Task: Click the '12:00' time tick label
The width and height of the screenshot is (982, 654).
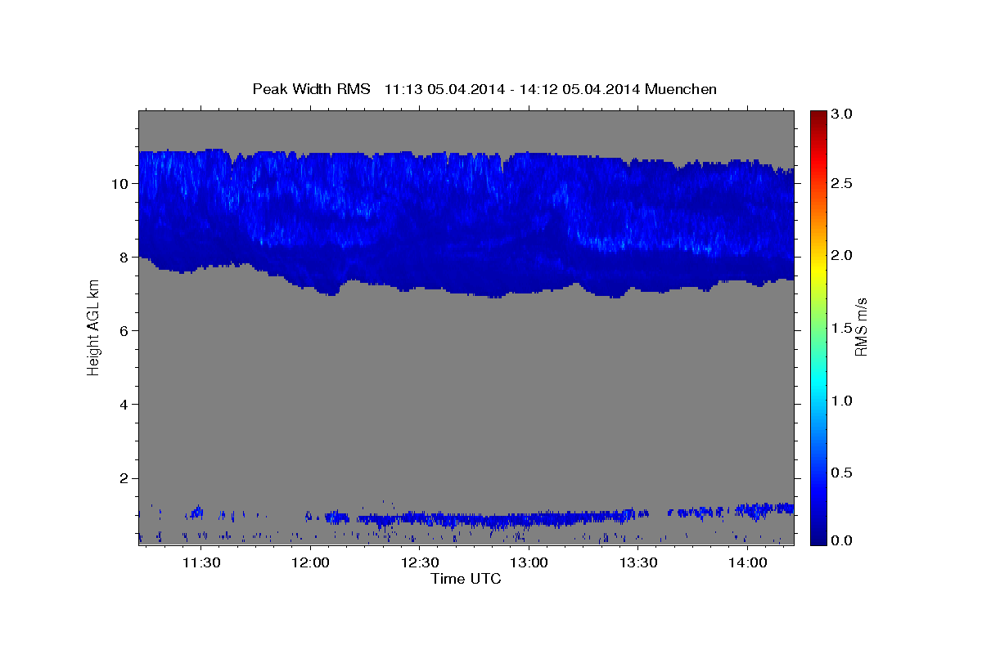Action: coord(311,562)
